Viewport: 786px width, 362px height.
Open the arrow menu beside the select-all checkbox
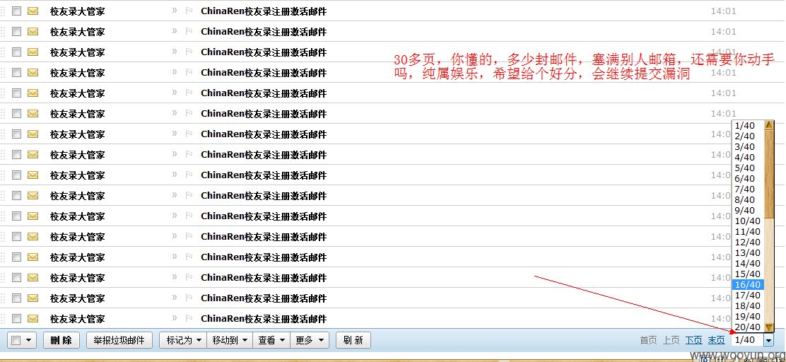[x=28, y=341]
